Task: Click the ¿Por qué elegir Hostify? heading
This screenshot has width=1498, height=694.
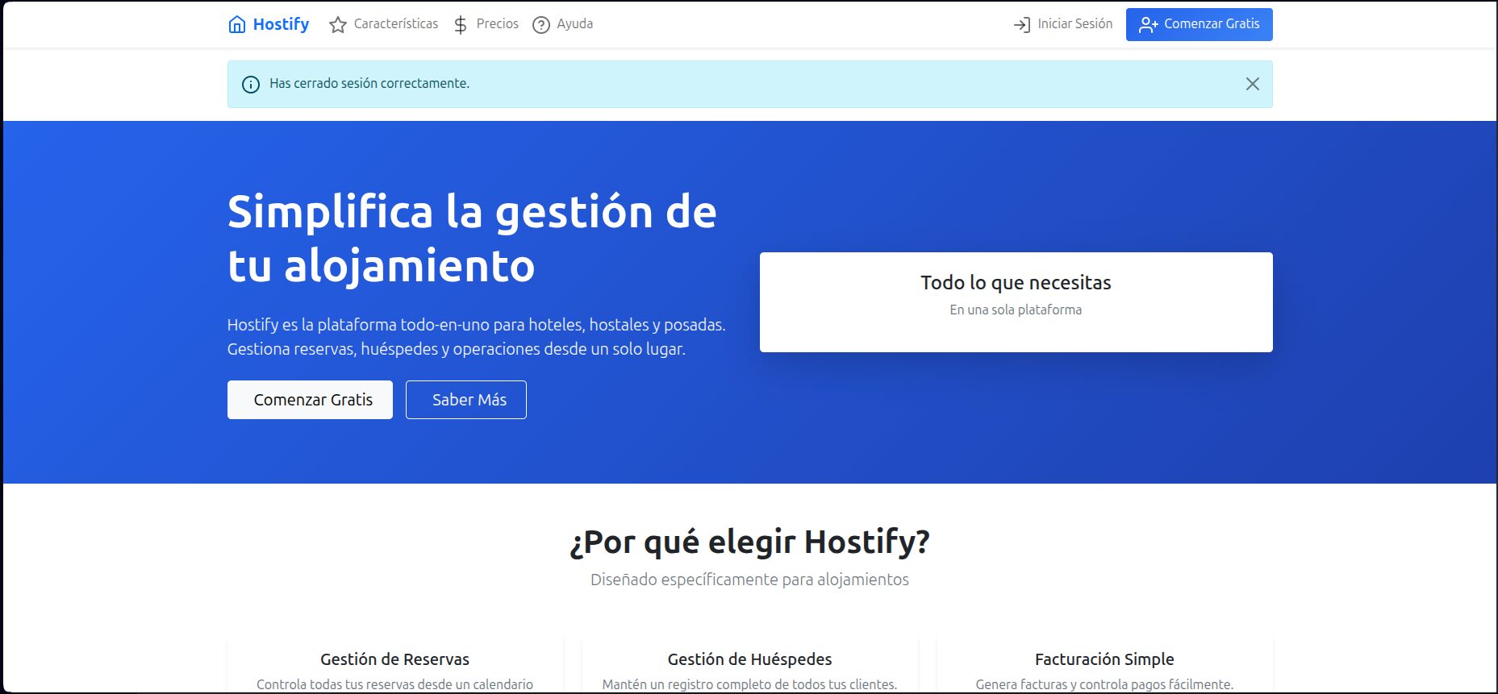Action: click(749, 542)
